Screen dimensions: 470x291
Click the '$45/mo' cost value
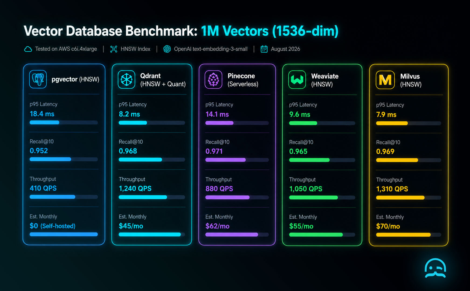(x=131, y=226)
